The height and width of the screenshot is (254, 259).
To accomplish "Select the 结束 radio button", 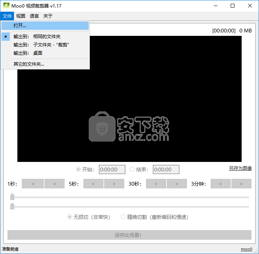I will 132,169.
